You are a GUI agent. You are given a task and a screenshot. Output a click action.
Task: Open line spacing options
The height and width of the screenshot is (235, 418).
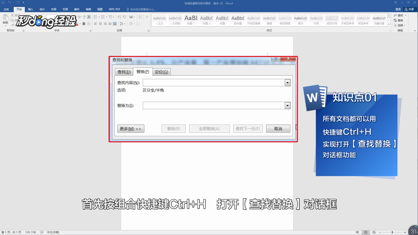click(x=122, y=23)
